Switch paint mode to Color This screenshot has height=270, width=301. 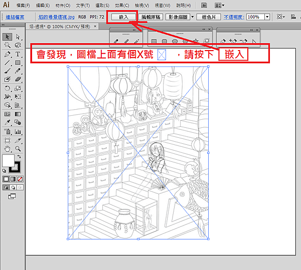coord(6,179)
